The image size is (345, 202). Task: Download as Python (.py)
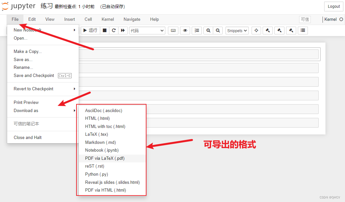(x=112, y=174)
